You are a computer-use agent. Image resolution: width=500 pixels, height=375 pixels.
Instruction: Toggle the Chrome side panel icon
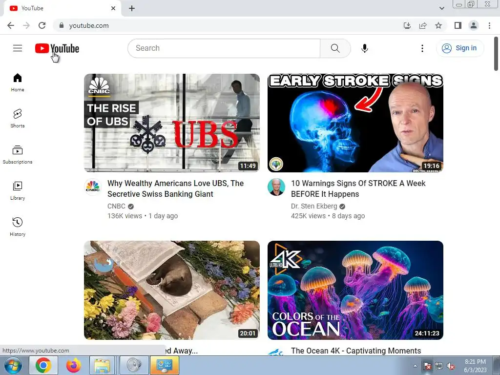click(458, 25)
